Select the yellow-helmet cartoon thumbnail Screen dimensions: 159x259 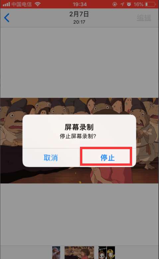tap(111, 253)
